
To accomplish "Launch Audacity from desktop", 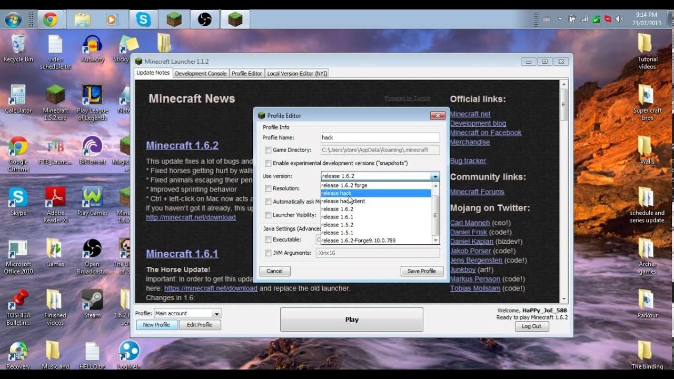I will [93, 48].
